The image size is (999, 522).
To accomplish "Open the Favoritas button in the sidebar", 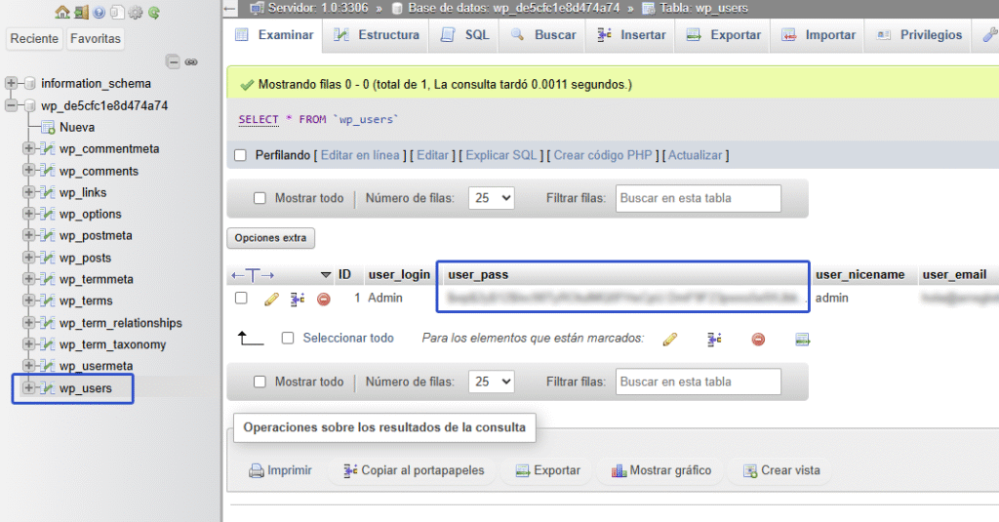I will [96, 39].
